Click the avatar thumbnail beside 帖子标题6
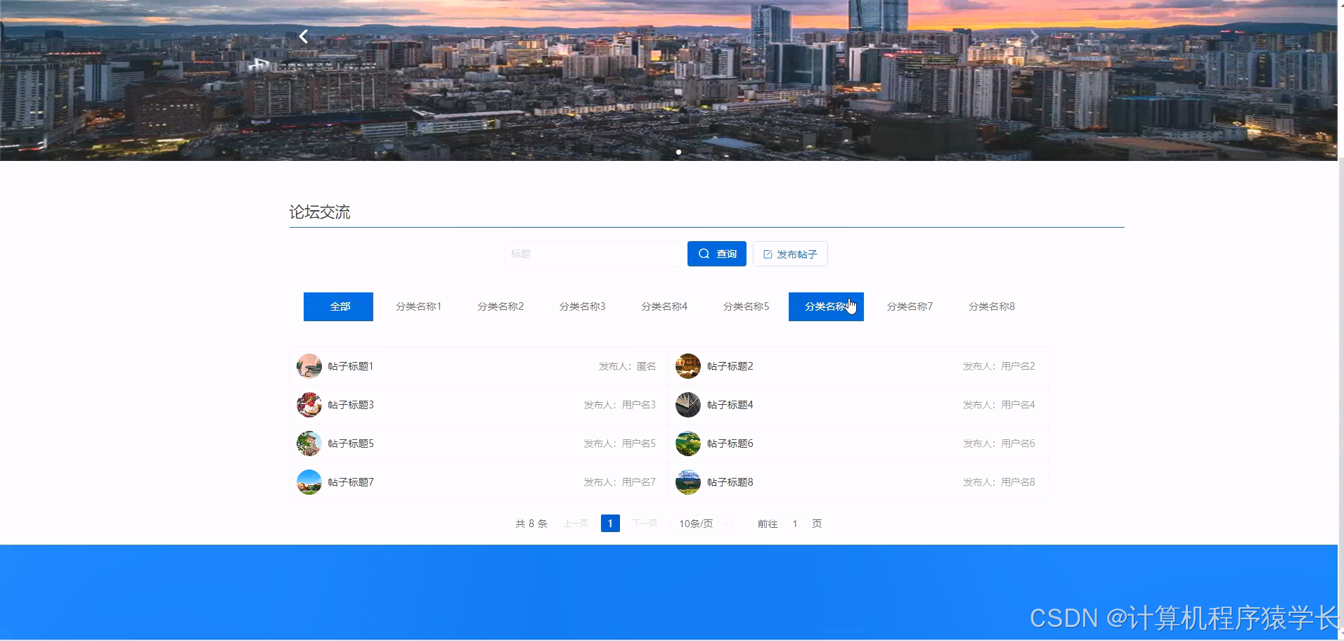 point(687,443)
